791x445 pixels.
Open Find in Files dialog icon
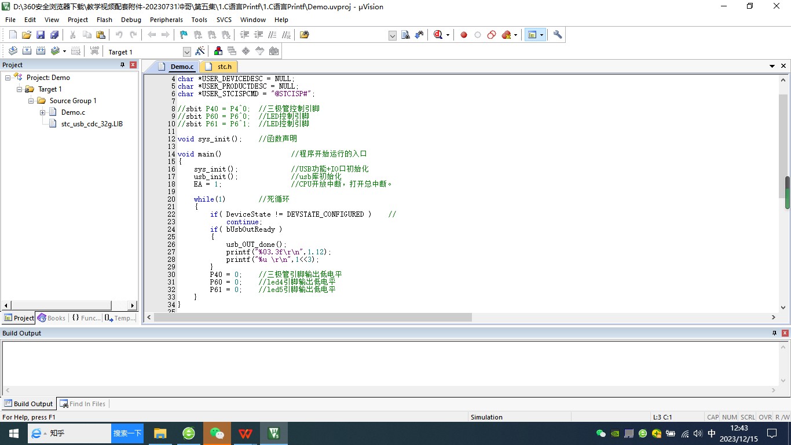click(305, 35)
